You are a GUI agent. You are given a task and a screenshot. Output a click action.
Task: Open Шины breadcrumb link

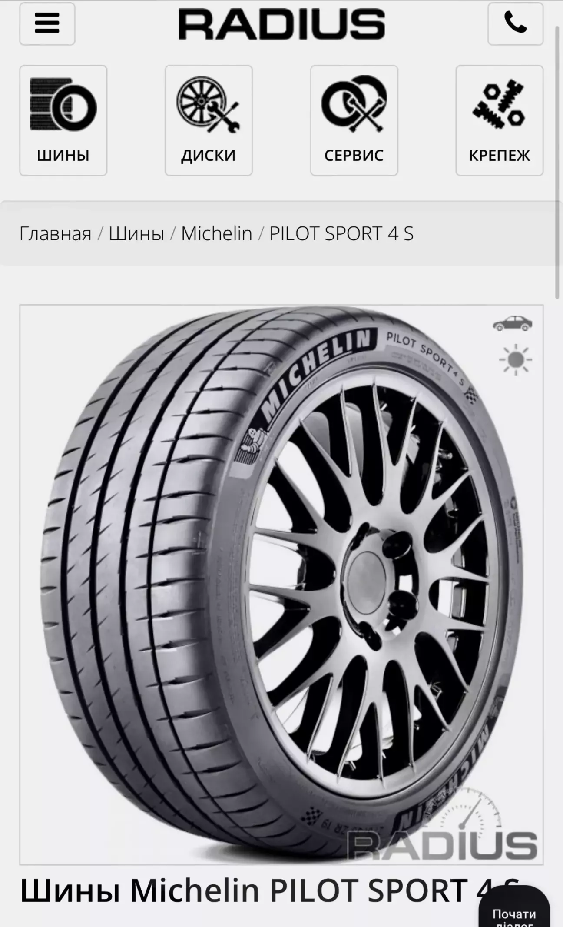click(136, 233)
